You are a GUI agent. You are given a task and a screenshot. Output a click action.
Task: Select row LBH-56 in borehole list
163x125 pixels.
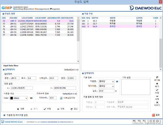[38, 35]
